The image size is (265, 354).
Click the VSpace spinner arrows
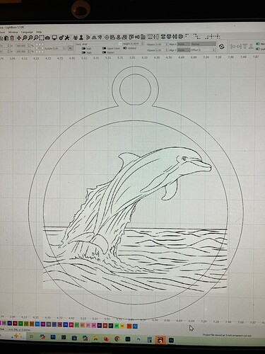pos(167,50)
